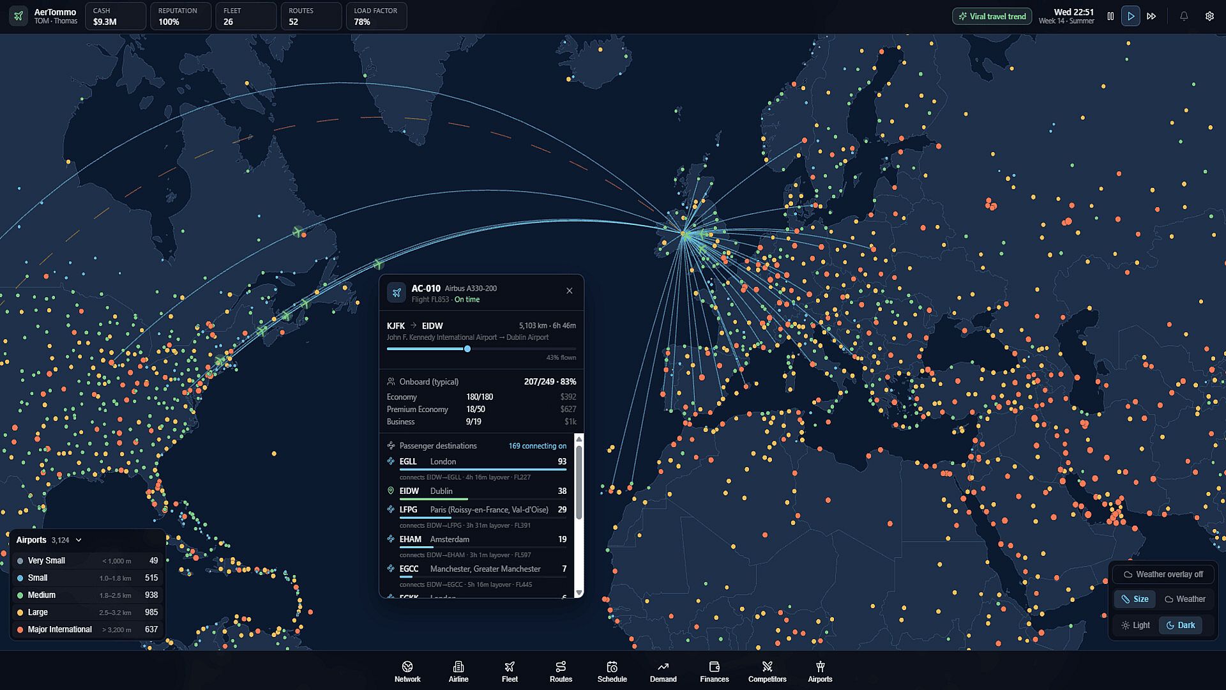Open the Airline tab
Image resolution: width=1226 pixels, height=690 pixels.
(x=458, y=671)
